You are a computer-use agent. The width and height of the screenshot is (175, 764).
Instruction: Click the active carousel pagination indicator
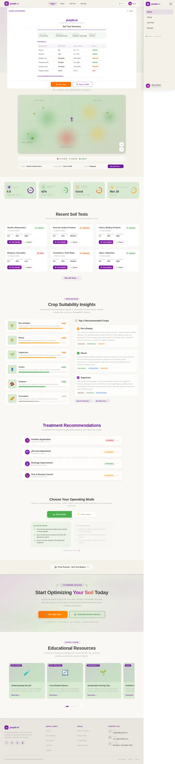tap(67, 706)
